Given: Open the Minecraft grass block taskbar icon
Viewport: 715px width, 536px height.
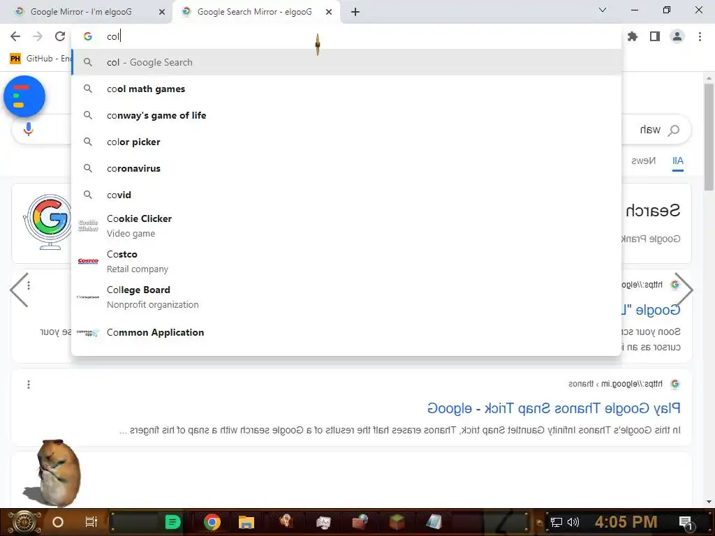Looking at the screenshot, I should 397,522.
